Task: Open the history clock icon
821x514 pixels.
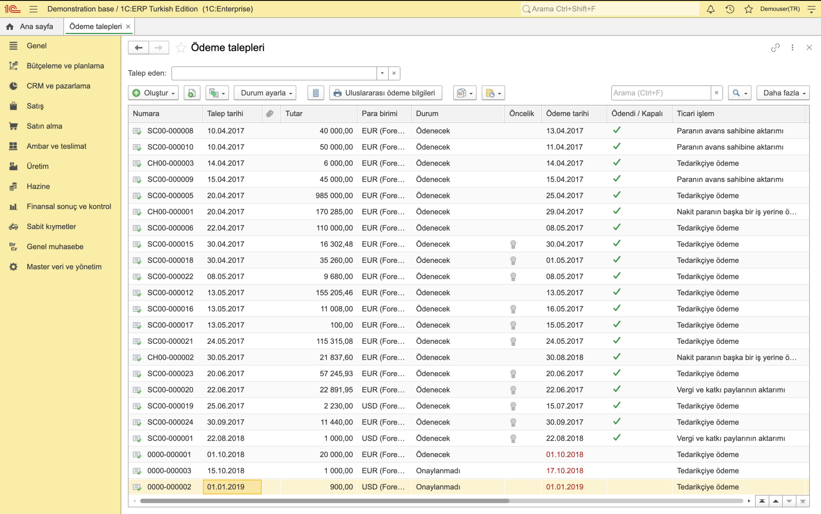Action: pos(730,9)
